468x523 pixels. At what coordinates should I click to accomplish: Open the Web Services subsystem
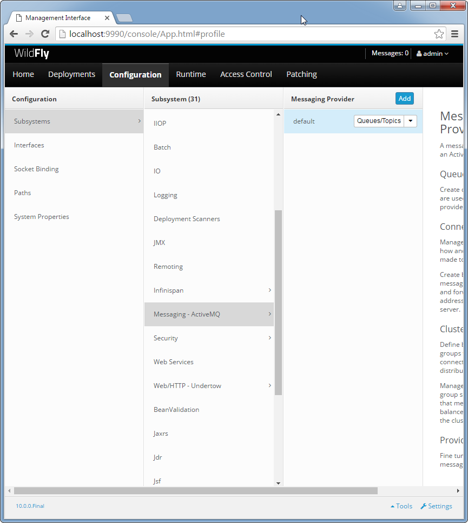(x=209, y=362)
